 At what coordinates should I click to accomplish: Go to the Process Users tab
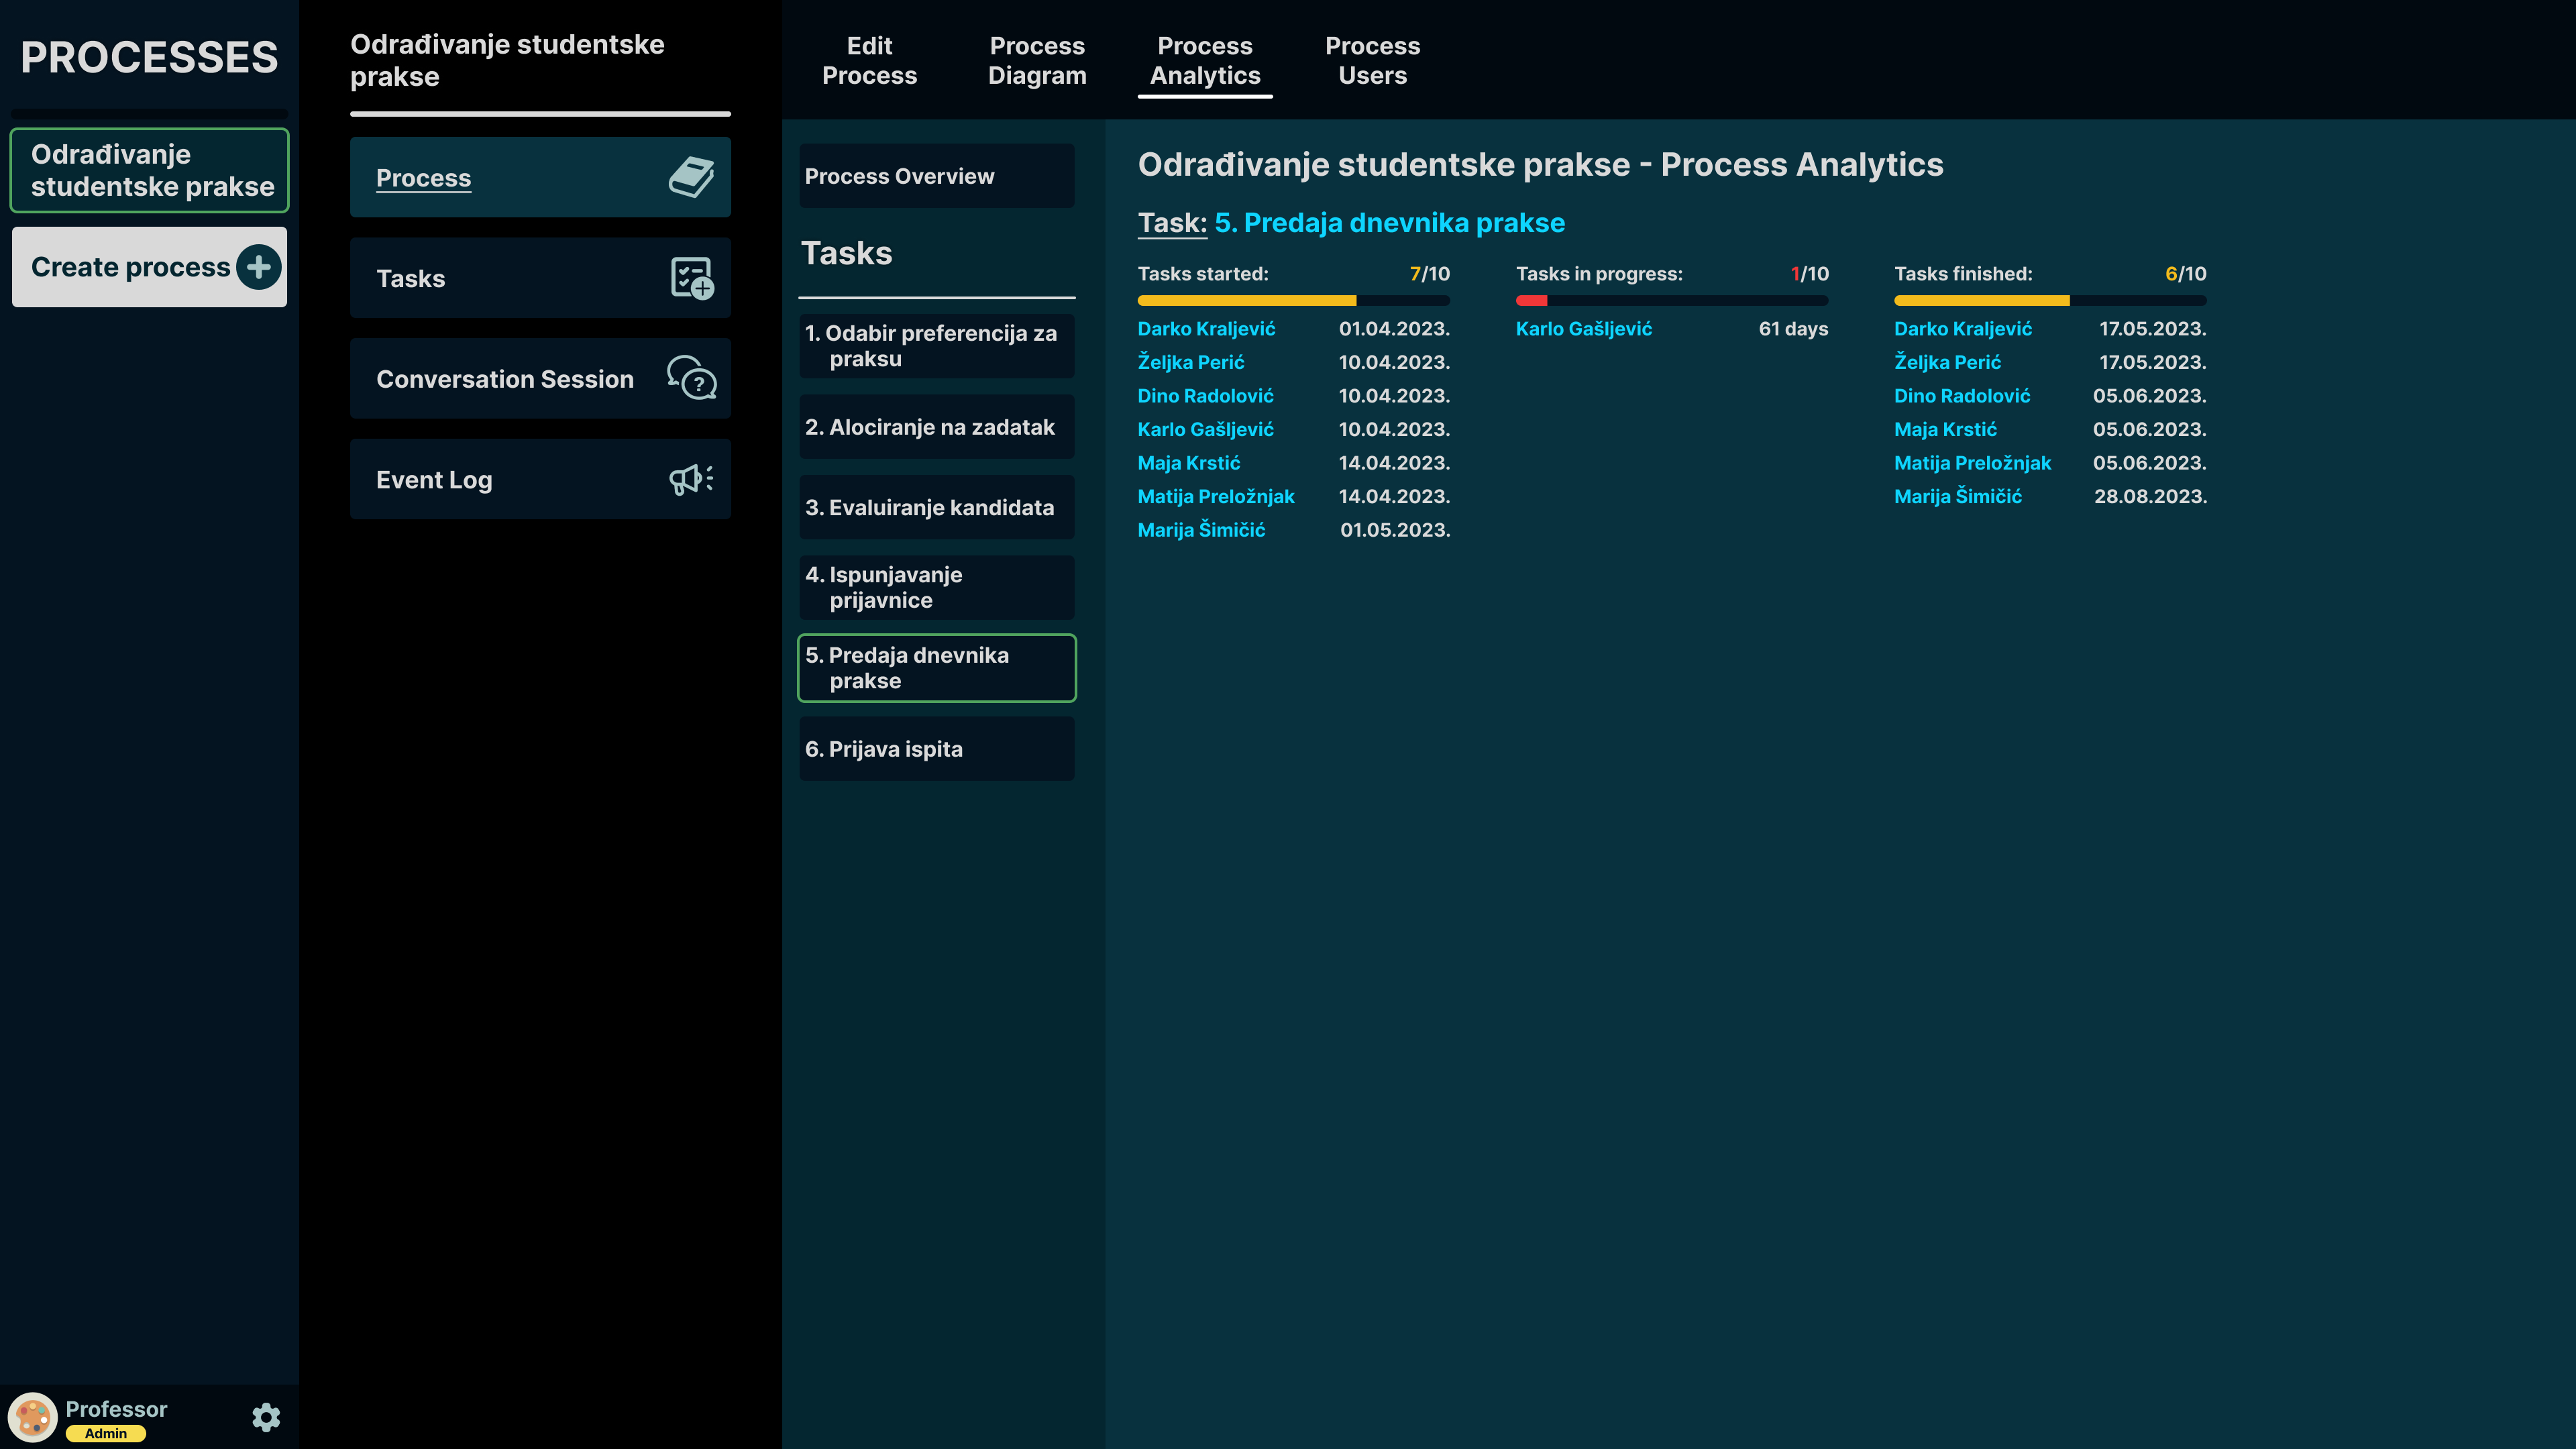[1372, 61]
